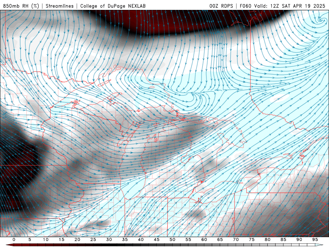Click the colorbar label '70'
329x247 pixels.
(x=236, y=240)
